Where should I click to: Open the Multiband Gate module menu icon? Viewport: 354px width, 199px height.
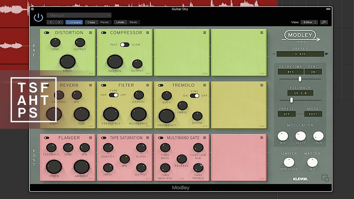point(205,138)
